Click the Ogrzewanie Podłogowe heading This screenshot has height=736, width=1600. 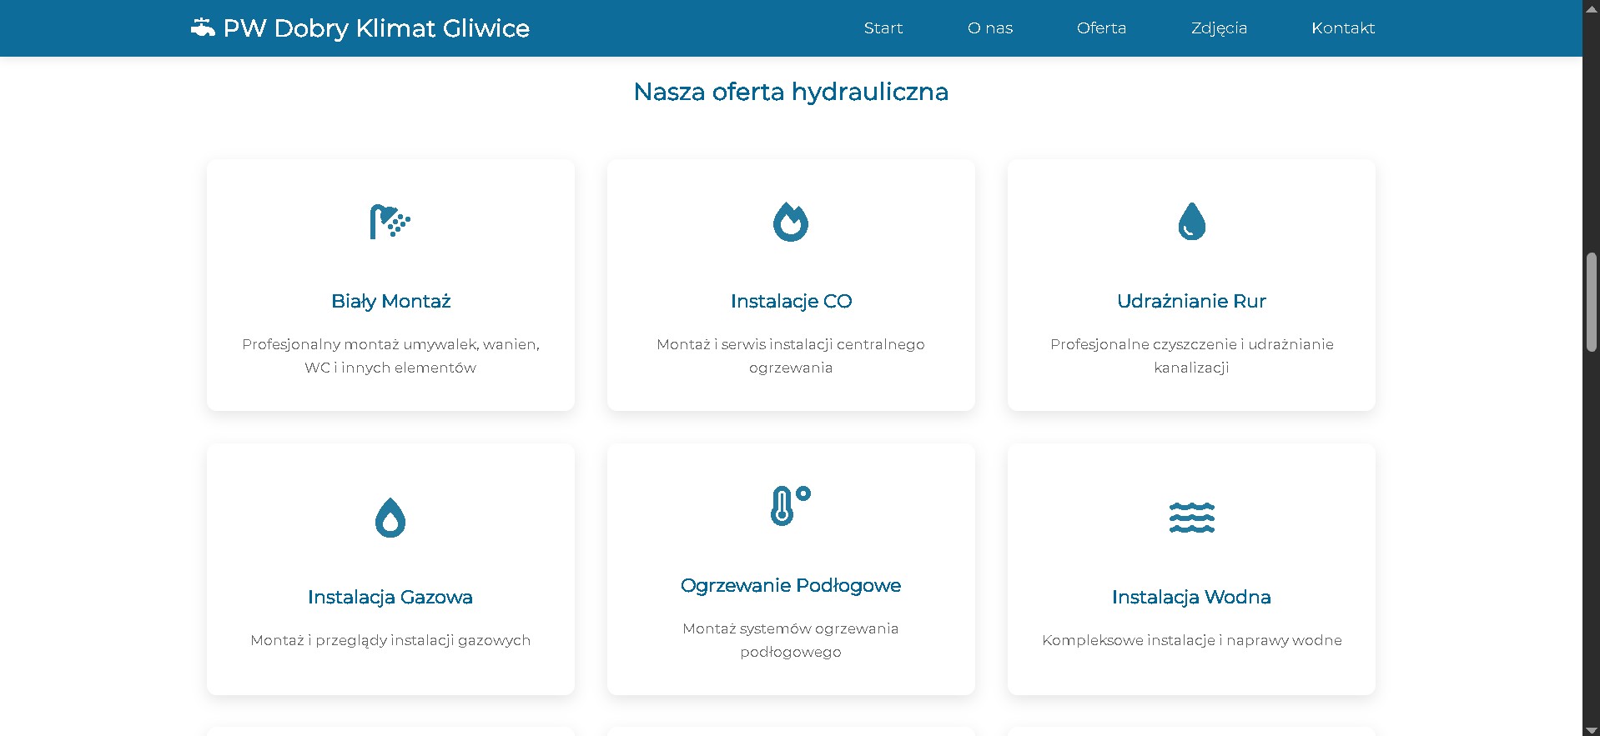(791, 585)
